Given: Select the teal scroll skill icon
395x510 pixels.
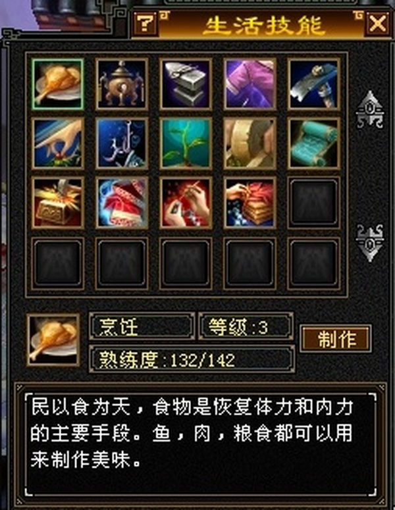Looking at the screenshot, I should (314, 143).
